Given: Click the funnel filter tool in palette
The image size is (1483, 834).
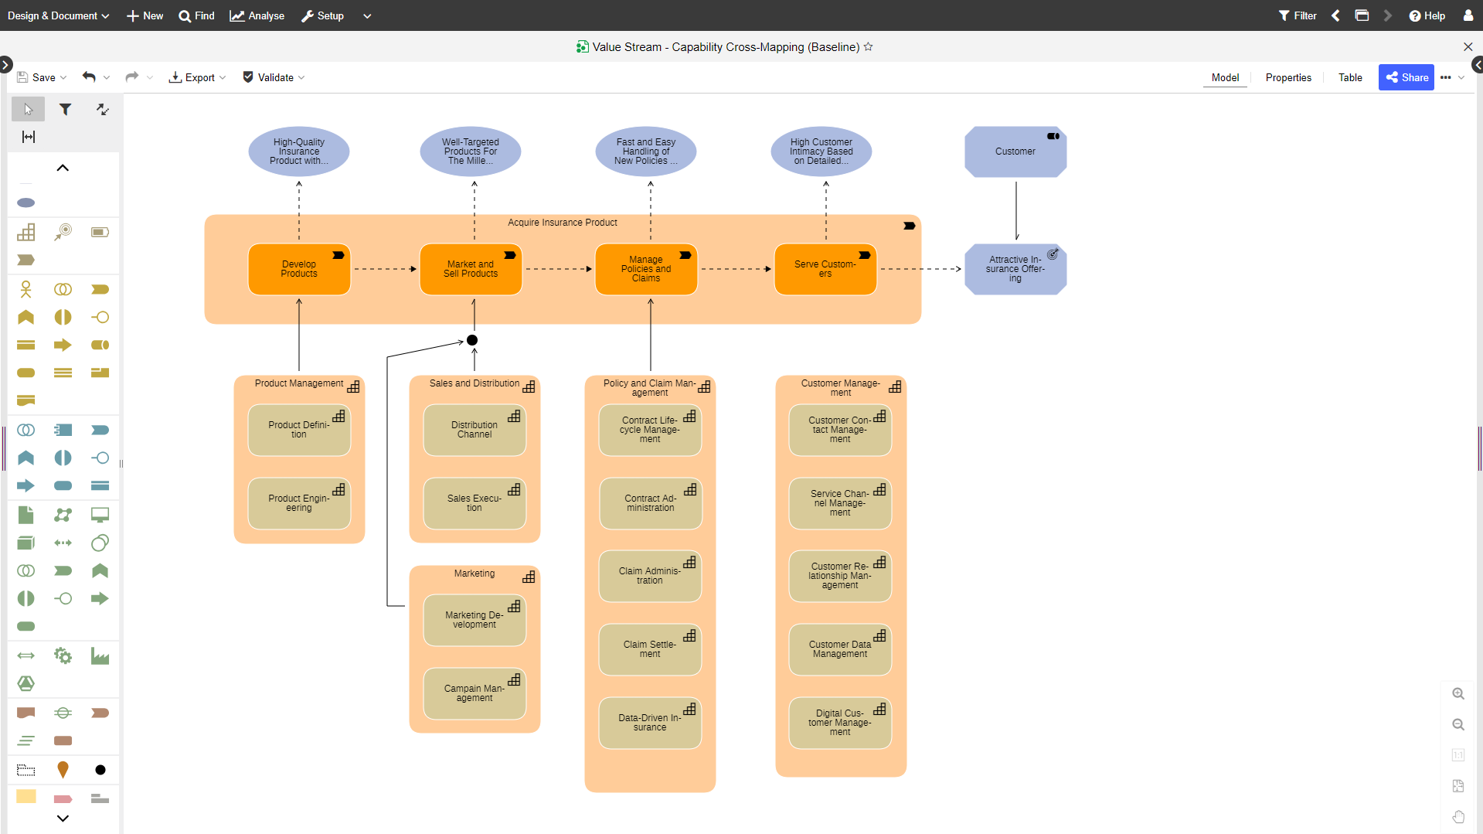Looking at the screenshot, I should pos(66,110).
